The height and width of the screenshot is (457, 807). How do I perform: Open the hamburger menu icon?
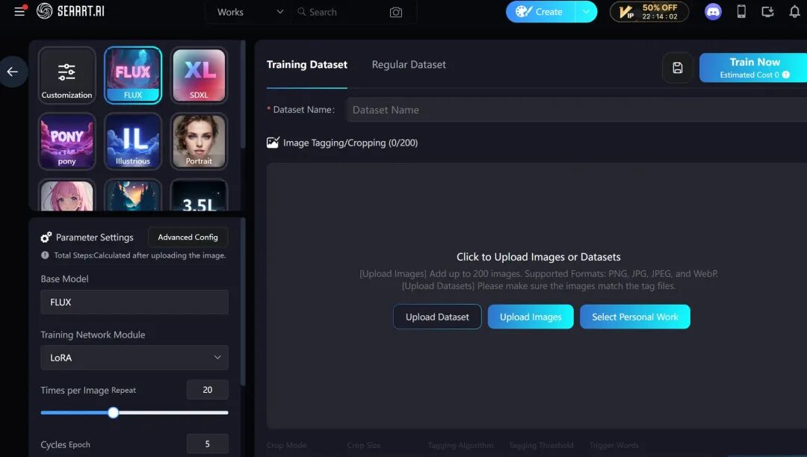(19, 11)
